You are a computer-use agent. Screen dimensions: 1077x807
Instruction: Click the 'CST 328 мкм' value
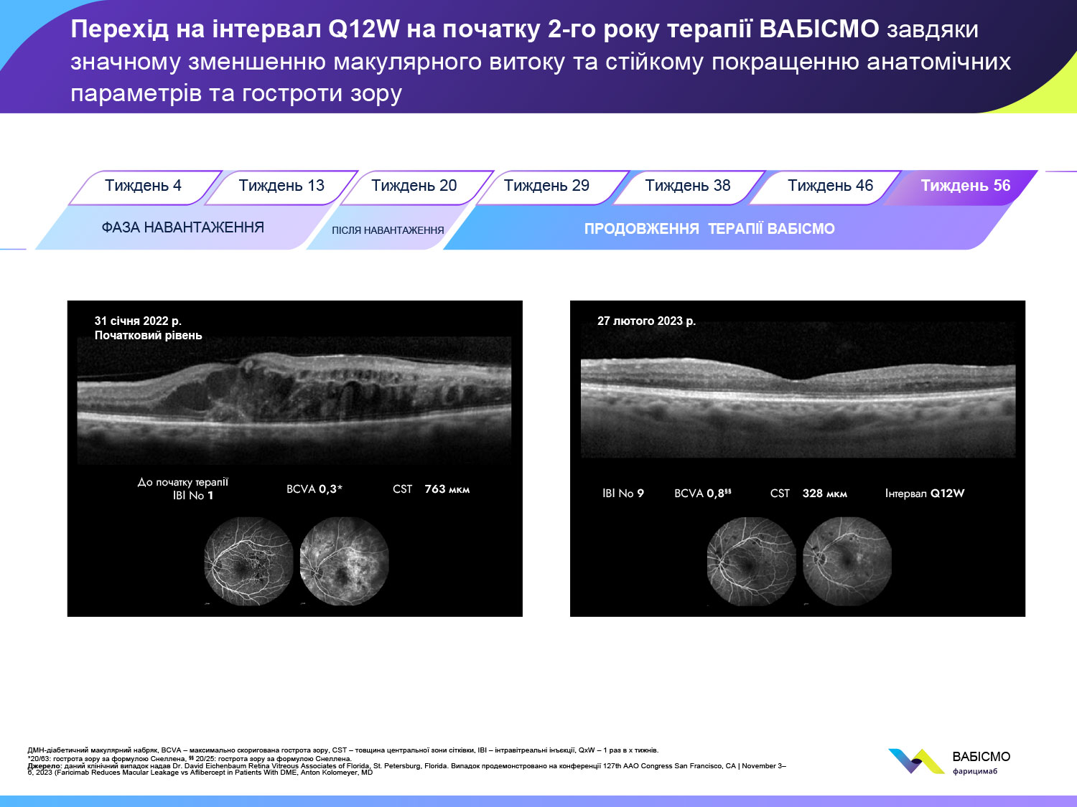[808, 494]
